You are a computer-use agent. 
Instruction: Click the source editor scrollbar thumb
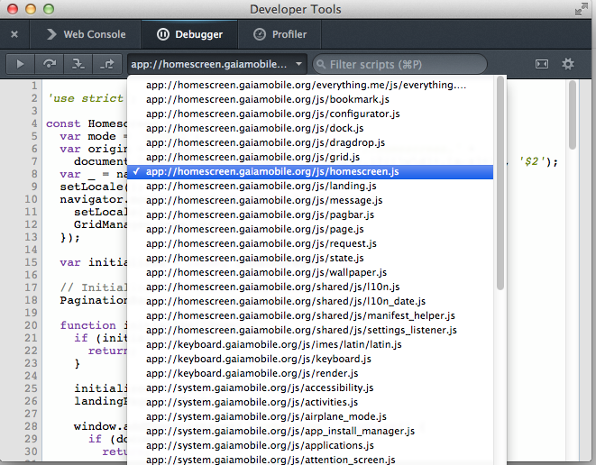(573, 115)
